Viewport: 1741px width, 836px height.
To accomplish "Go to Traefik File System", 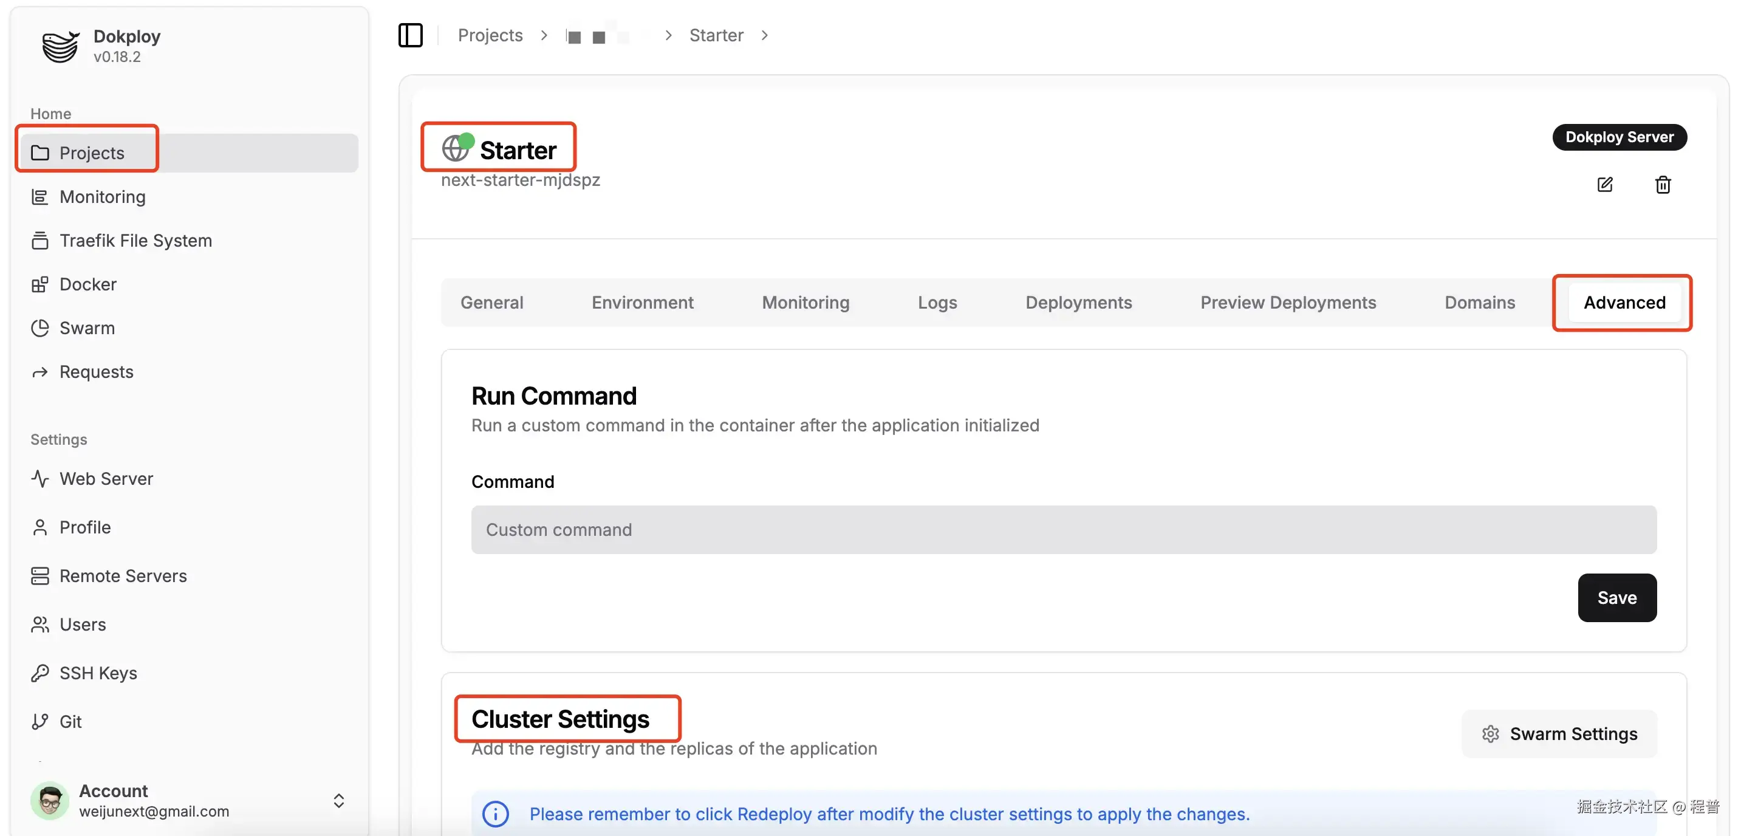I will click(135, 241).
